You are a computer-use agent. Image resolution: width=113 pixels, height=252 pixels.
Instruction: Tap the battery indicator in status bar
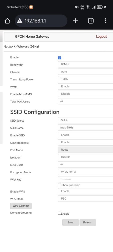100,7
